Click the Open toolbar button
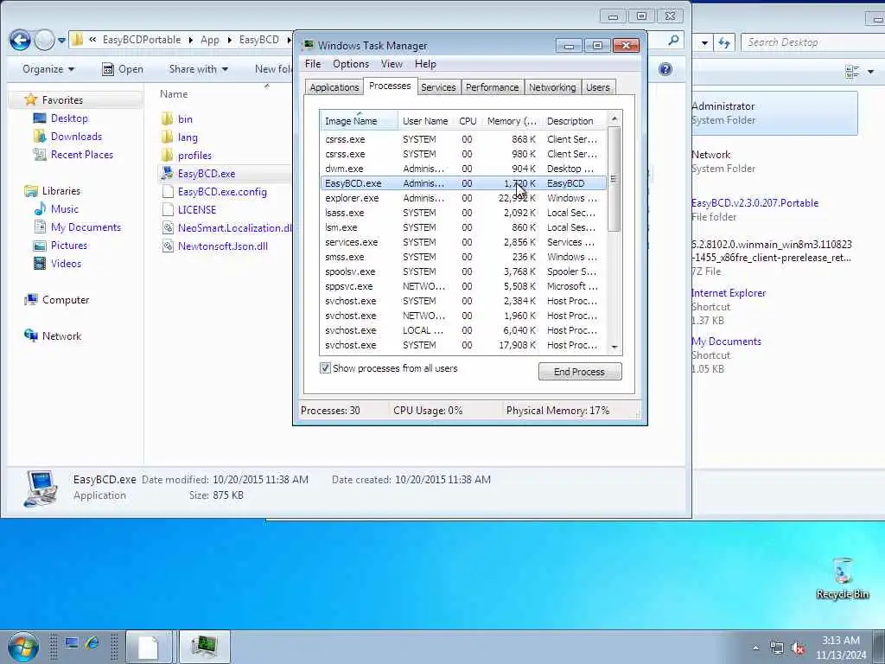The image size is (885, 664). pos(123,69)
